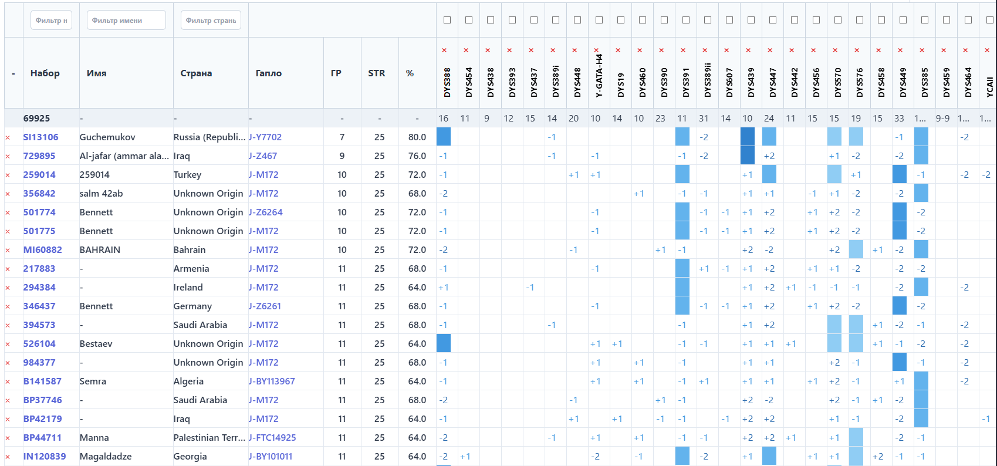Viewport: 997px width, 466px height.
Task: Focus the Фильтр имени input field
Action: (126, 20)
